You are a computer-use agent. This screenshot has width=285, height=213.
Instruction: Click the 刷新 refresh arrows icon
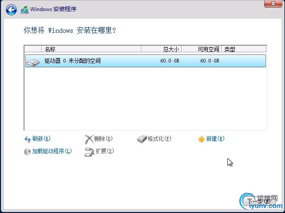(28, 139)
